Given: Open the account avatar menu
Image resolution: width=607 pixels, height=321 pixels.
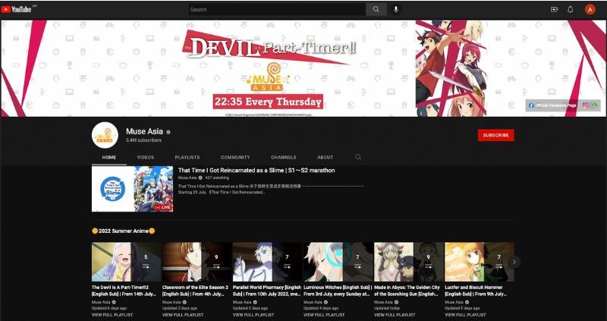Looking at the screenshot, I should (x=590, y=10).
